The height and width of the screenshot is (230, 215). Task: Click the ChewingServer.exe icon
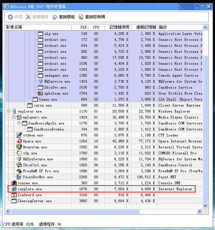[14, 201]
